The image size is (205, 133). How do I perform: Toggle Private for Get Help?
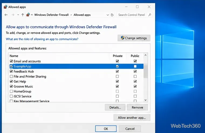(117, 81)
